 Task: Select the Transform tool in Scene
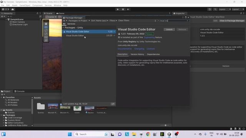[x=46, y=40]
